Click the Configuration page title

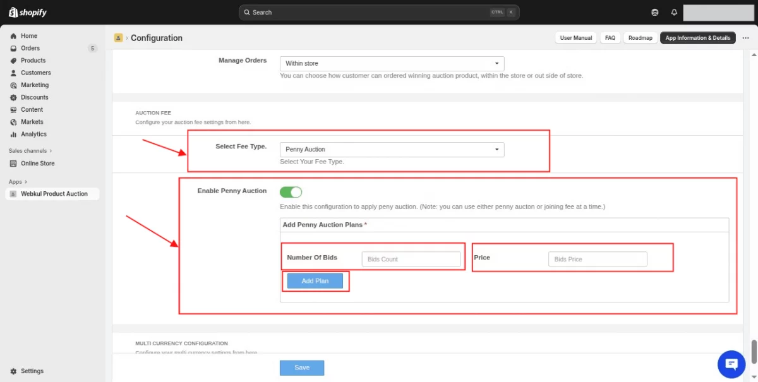(157, 38)
